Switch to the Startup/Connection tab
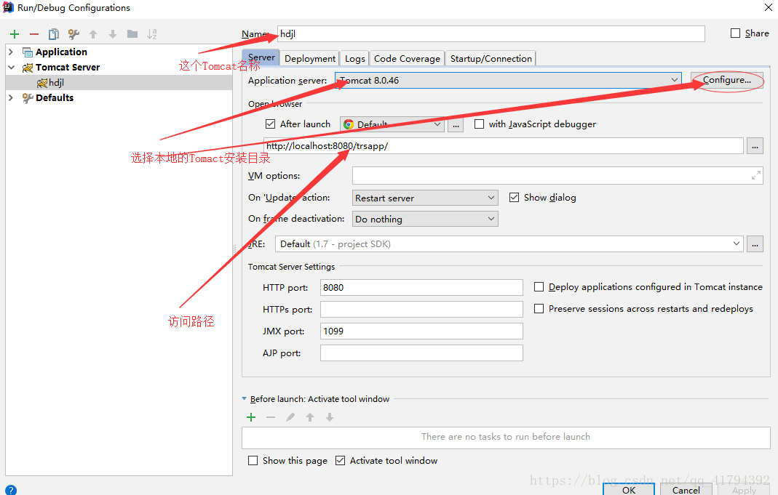This screenshot has height=495, width=778. 491,58
